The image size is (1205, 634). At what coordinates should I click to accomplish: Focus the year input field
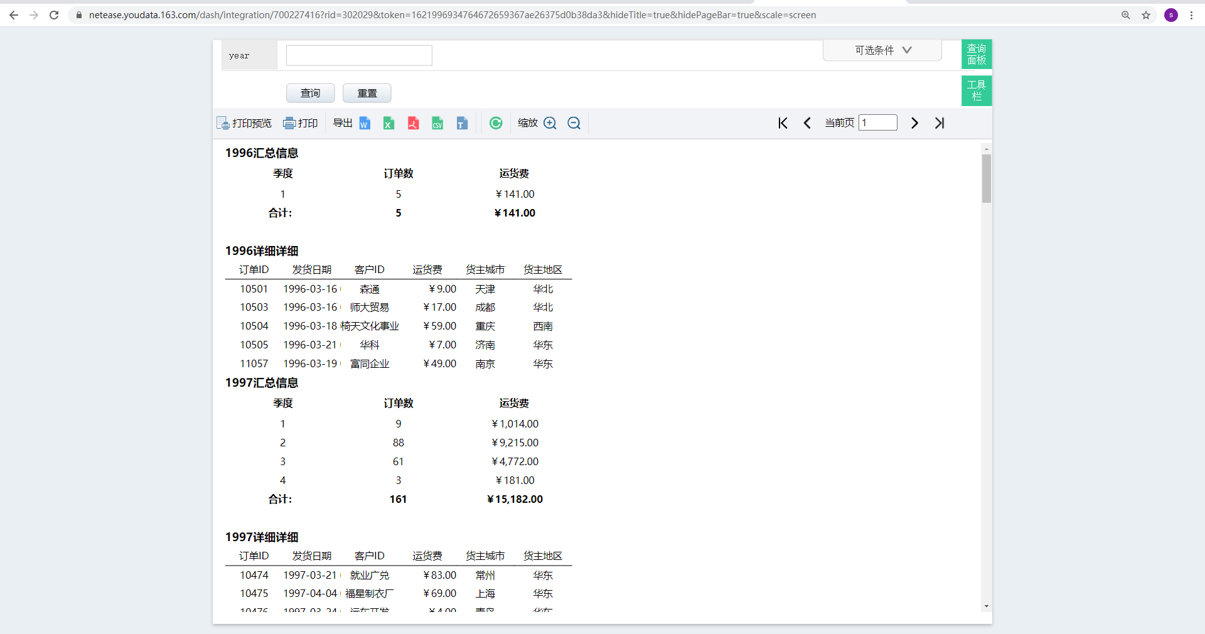pos(359,56)
